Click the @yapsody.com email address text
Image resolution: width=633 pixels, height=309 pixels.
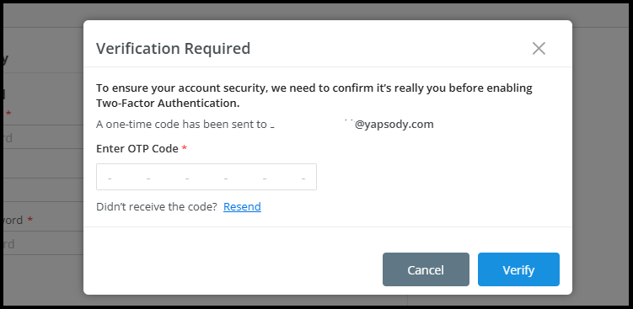pos(394,125)
